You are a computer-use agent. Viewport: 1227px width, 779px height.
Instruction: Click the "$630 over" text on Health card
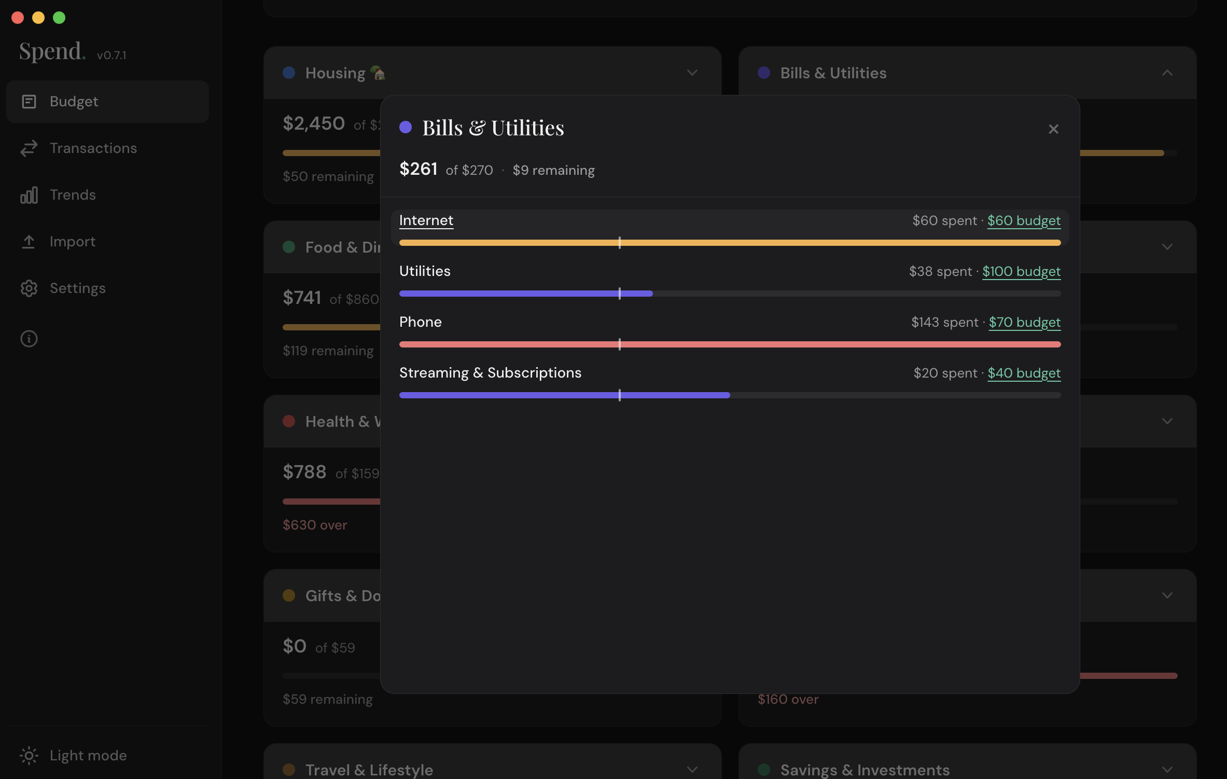(x=315, y=525)
